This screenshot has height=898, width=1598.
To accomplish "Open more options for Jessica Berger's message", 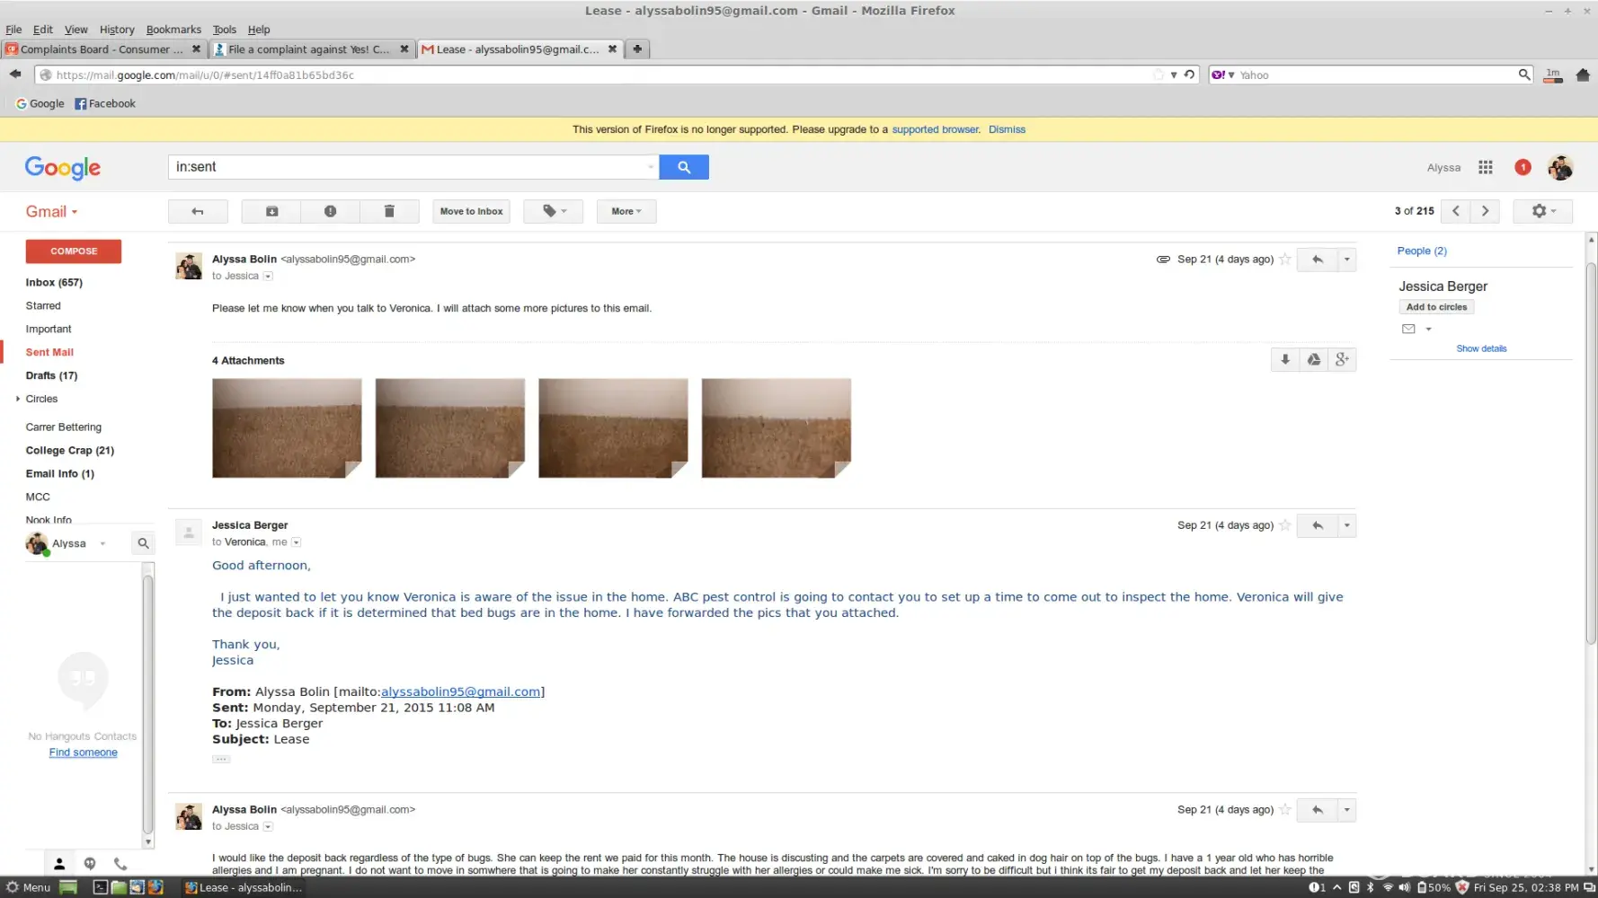I will (x=1346, y=525).
